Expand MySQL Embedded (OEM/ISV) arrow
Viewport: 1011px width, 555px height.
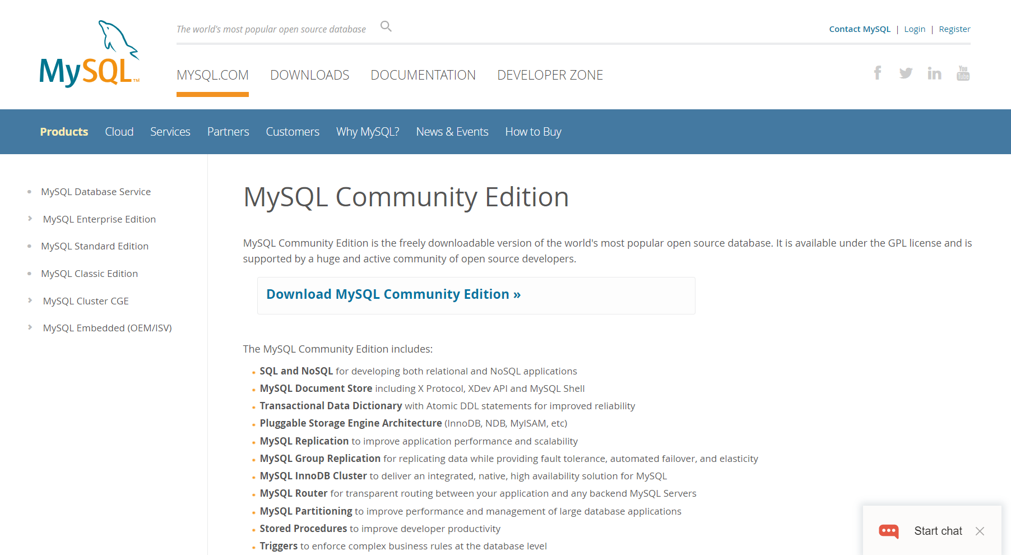30,327
